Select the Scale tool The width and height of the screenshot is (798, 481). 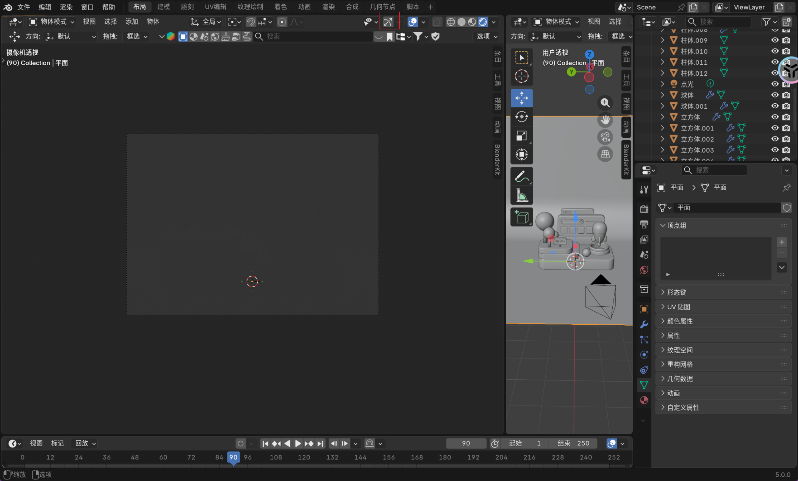coord(521,135)
